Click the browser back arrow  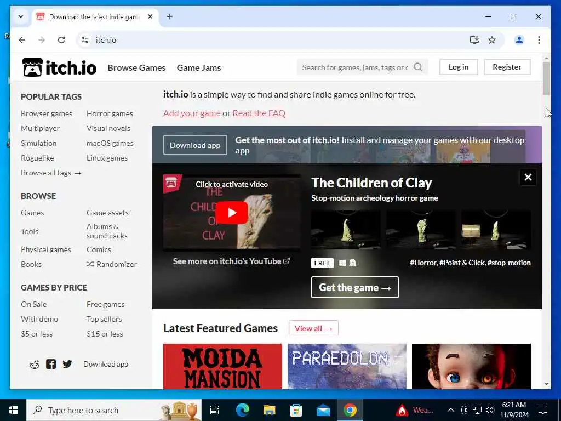22,40
